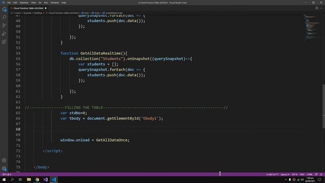Open the Accounts icon in activity bar
Screen dimensions: 325x183
tap(4, 160)
